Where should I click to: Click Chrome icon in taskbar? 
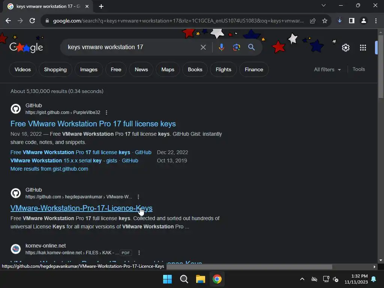[217, 279]
